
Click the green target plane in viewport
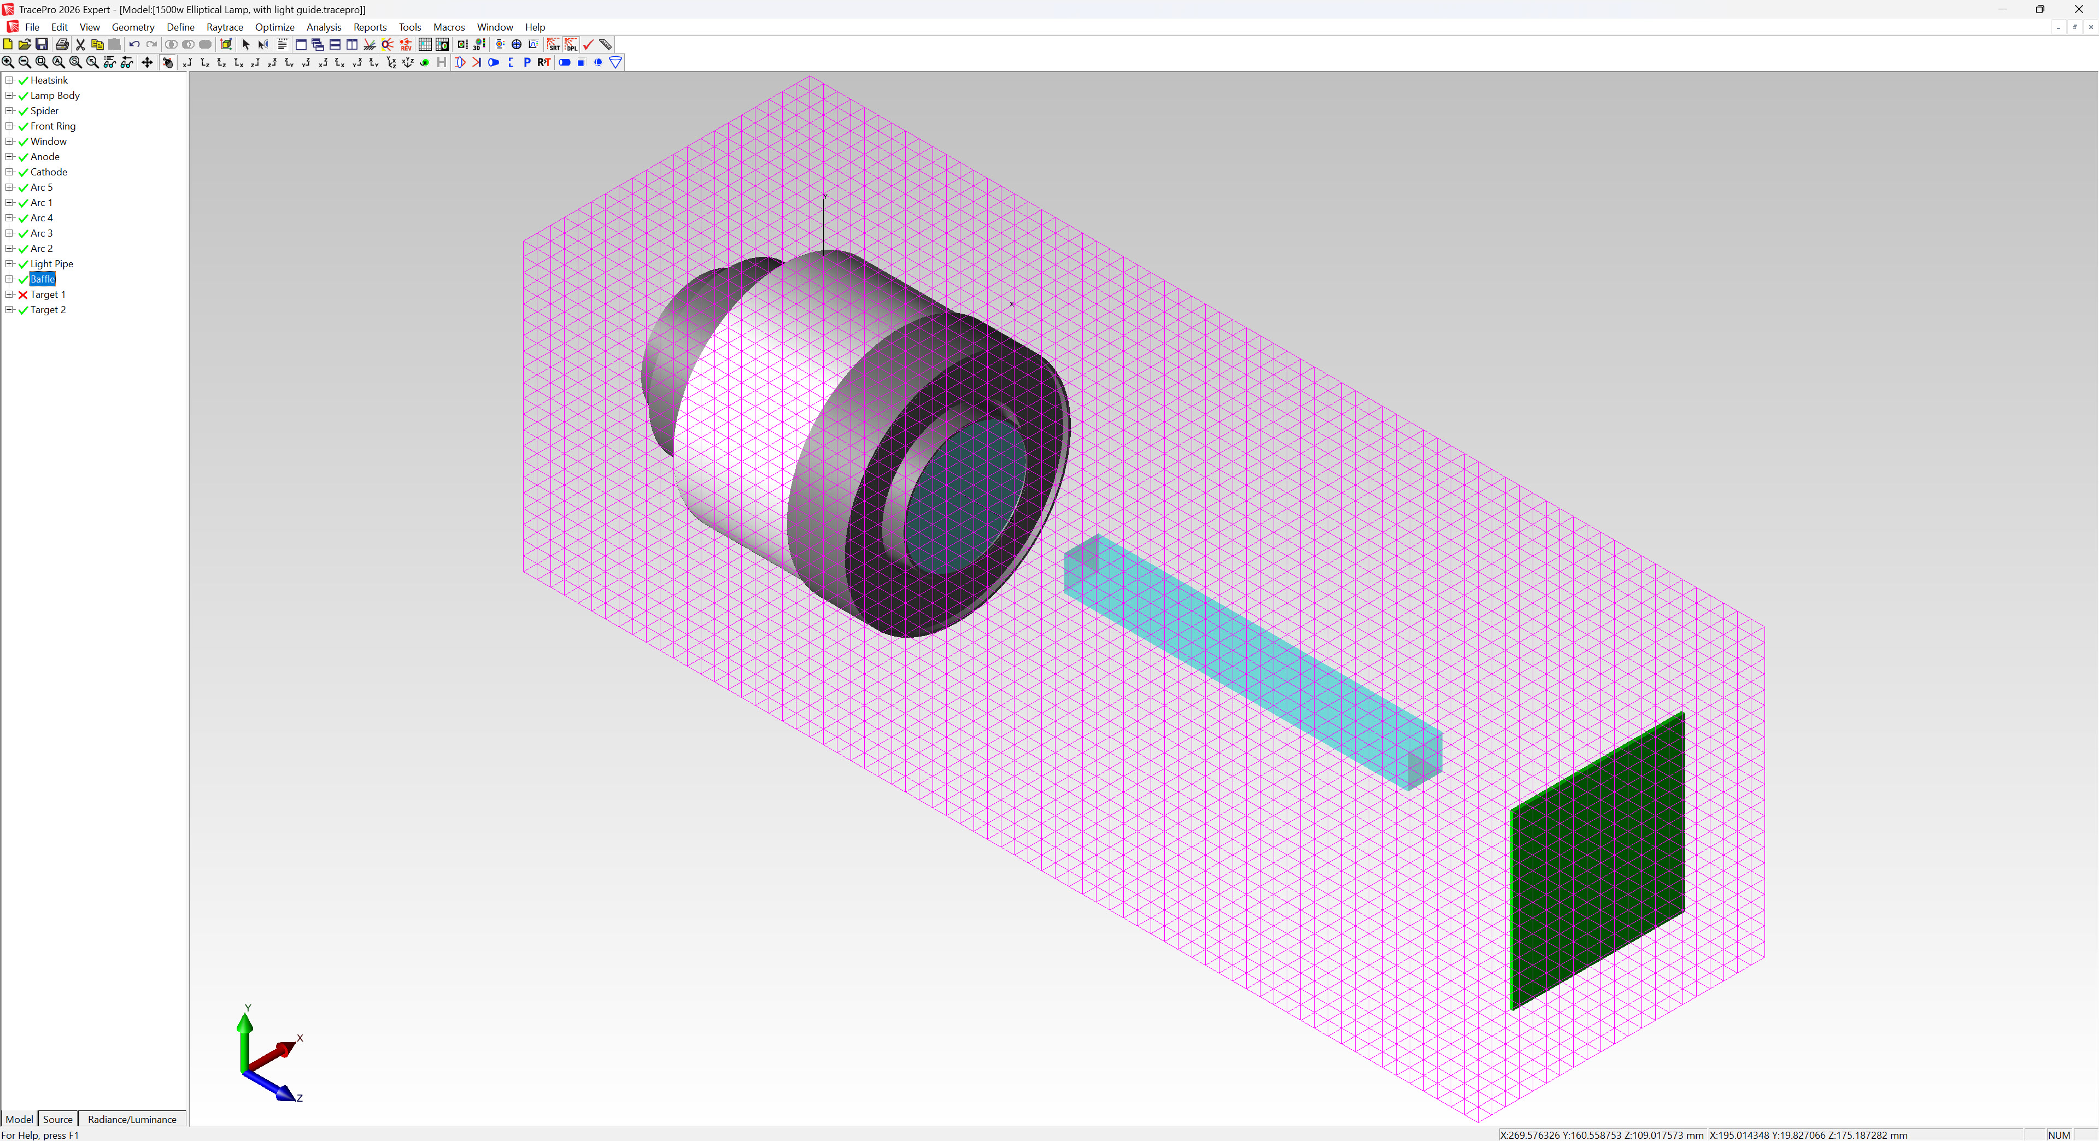click(x=1597, y=861)
